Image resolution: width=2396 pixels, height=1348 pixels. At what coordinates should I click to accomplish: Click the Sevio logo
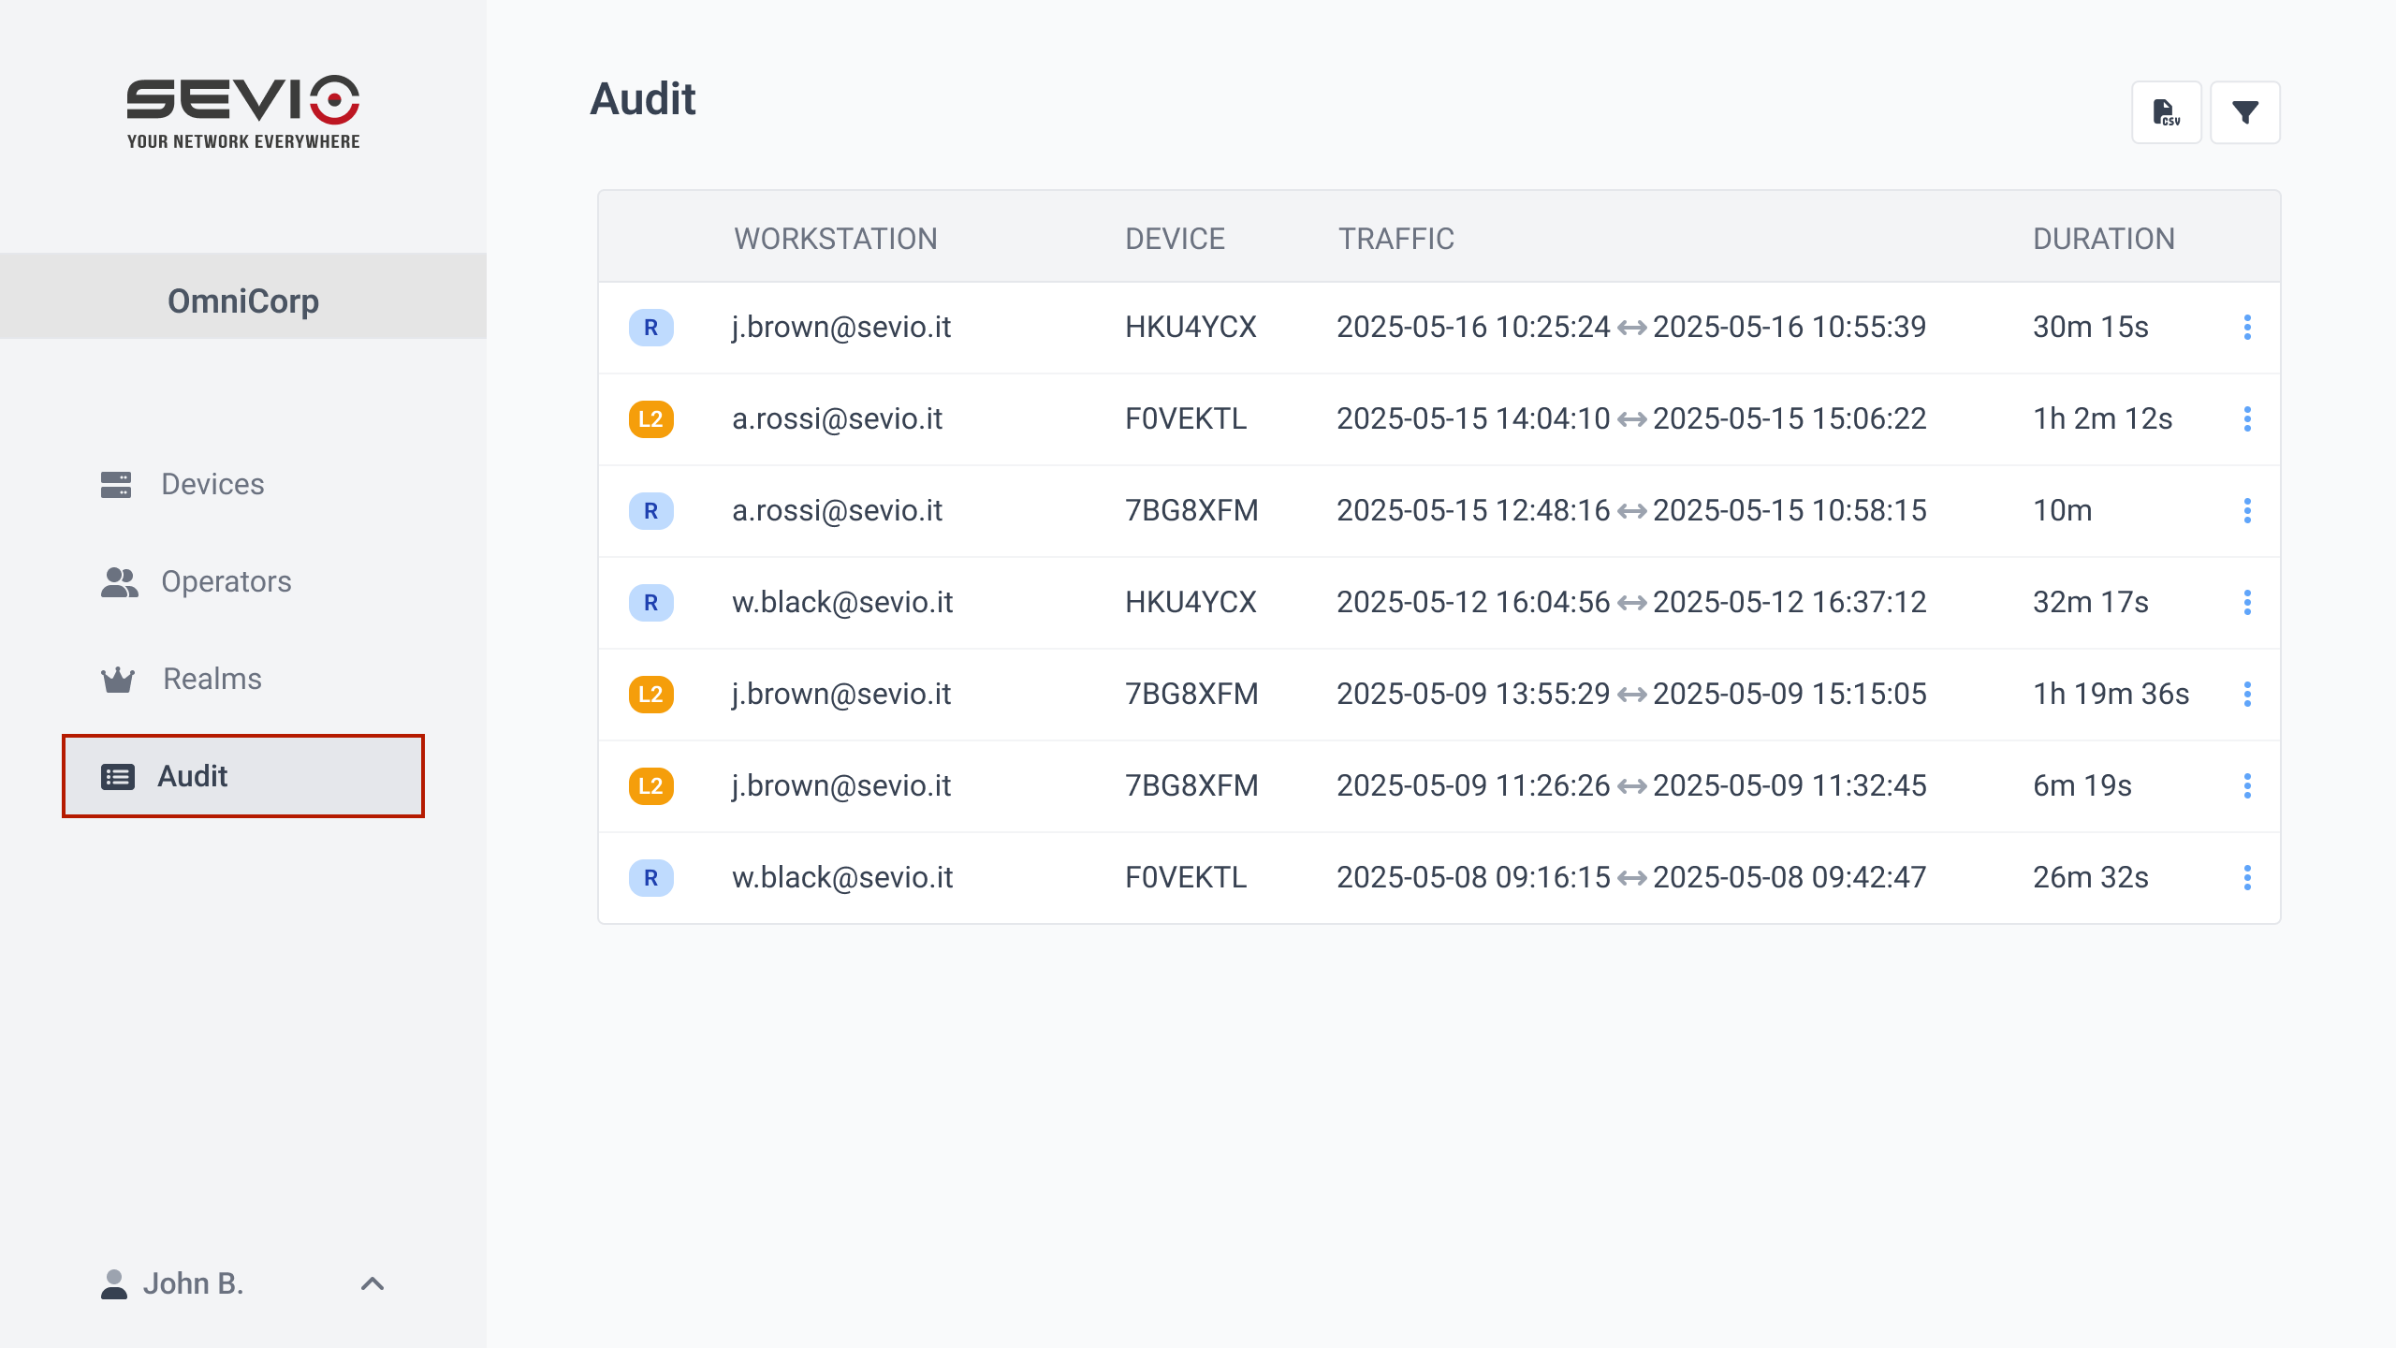click(x=243, y=111)
